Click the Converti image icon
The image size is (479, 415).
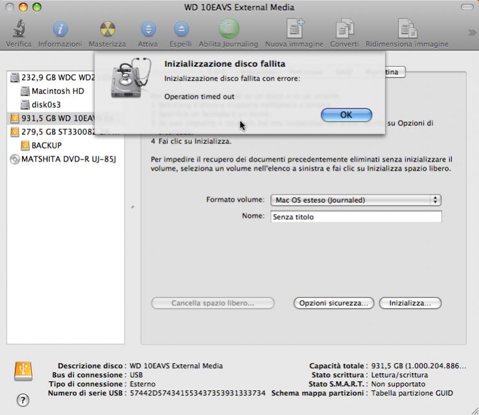[x=344, y=29]
